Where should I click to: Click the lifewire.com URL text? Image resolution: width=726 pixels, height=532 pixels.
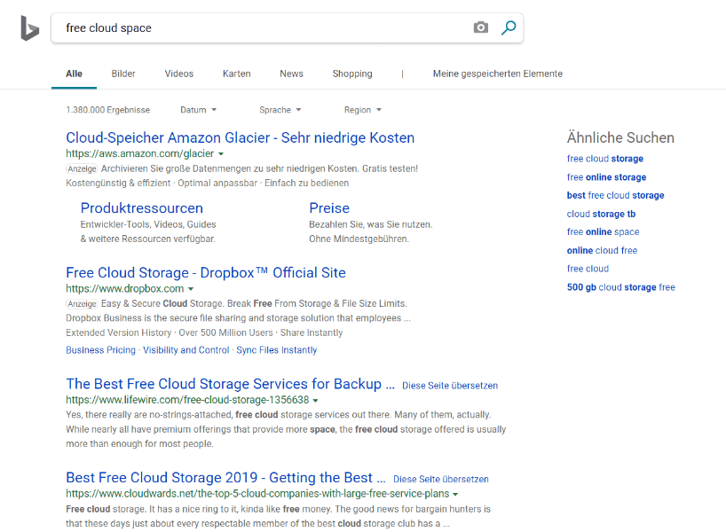pos(187,400)
